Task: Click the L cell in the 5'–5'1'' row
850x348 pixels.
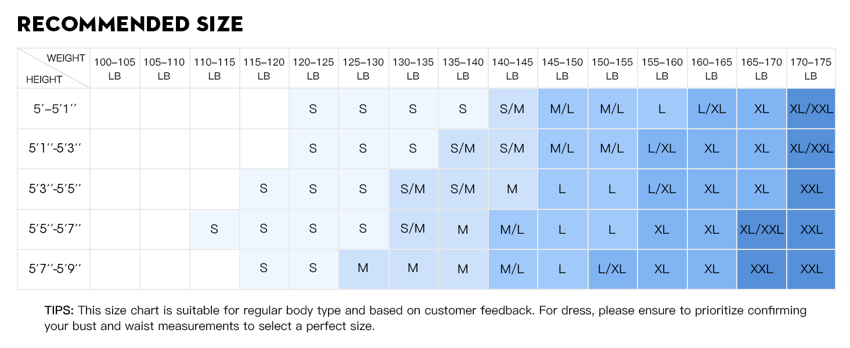Action: pos(662,108)
